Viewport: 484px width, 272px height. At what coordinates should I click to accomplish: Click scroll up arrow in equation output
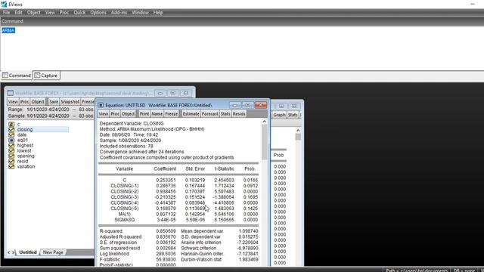click(264, 122)
